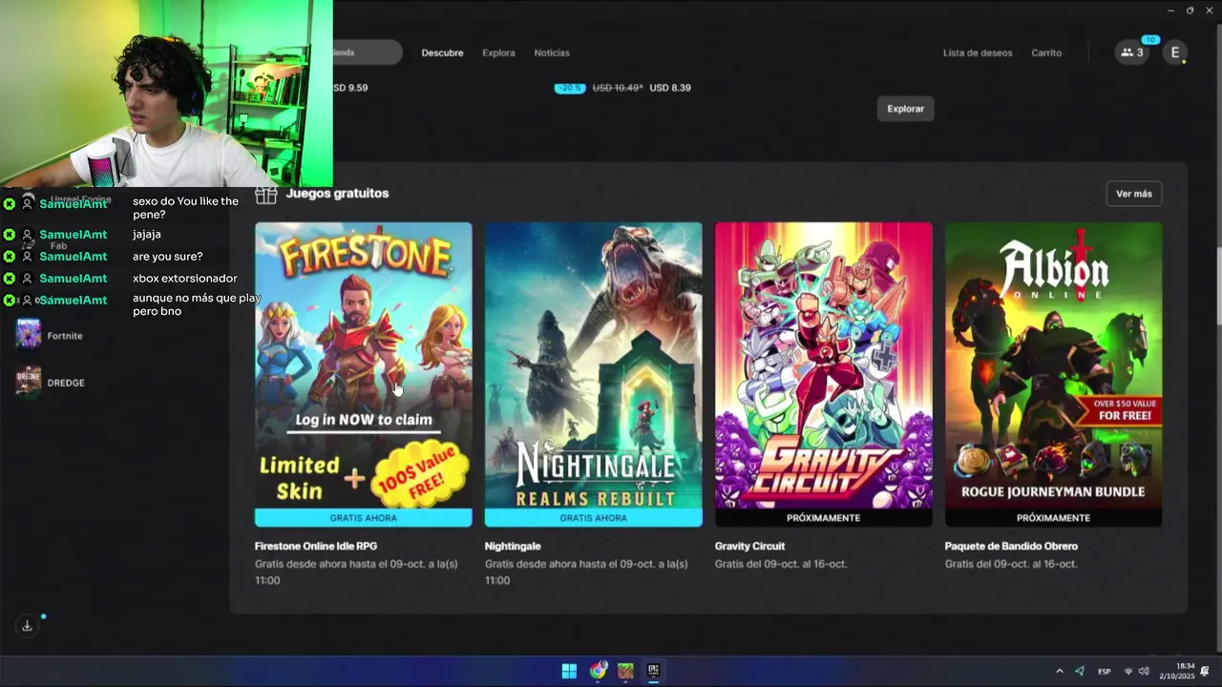
Task: Show hidden system tray icons
Action: tap(1059, 671)
